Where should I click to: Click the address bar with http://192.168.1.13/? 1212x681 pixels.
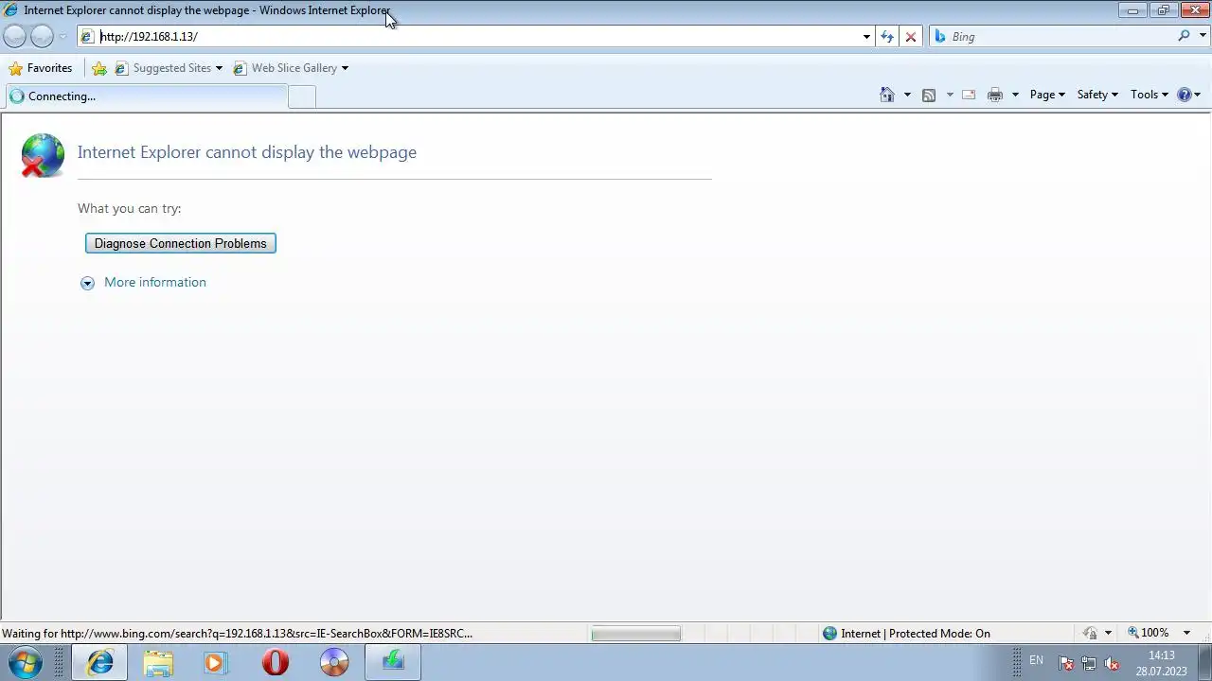(473, 36)
